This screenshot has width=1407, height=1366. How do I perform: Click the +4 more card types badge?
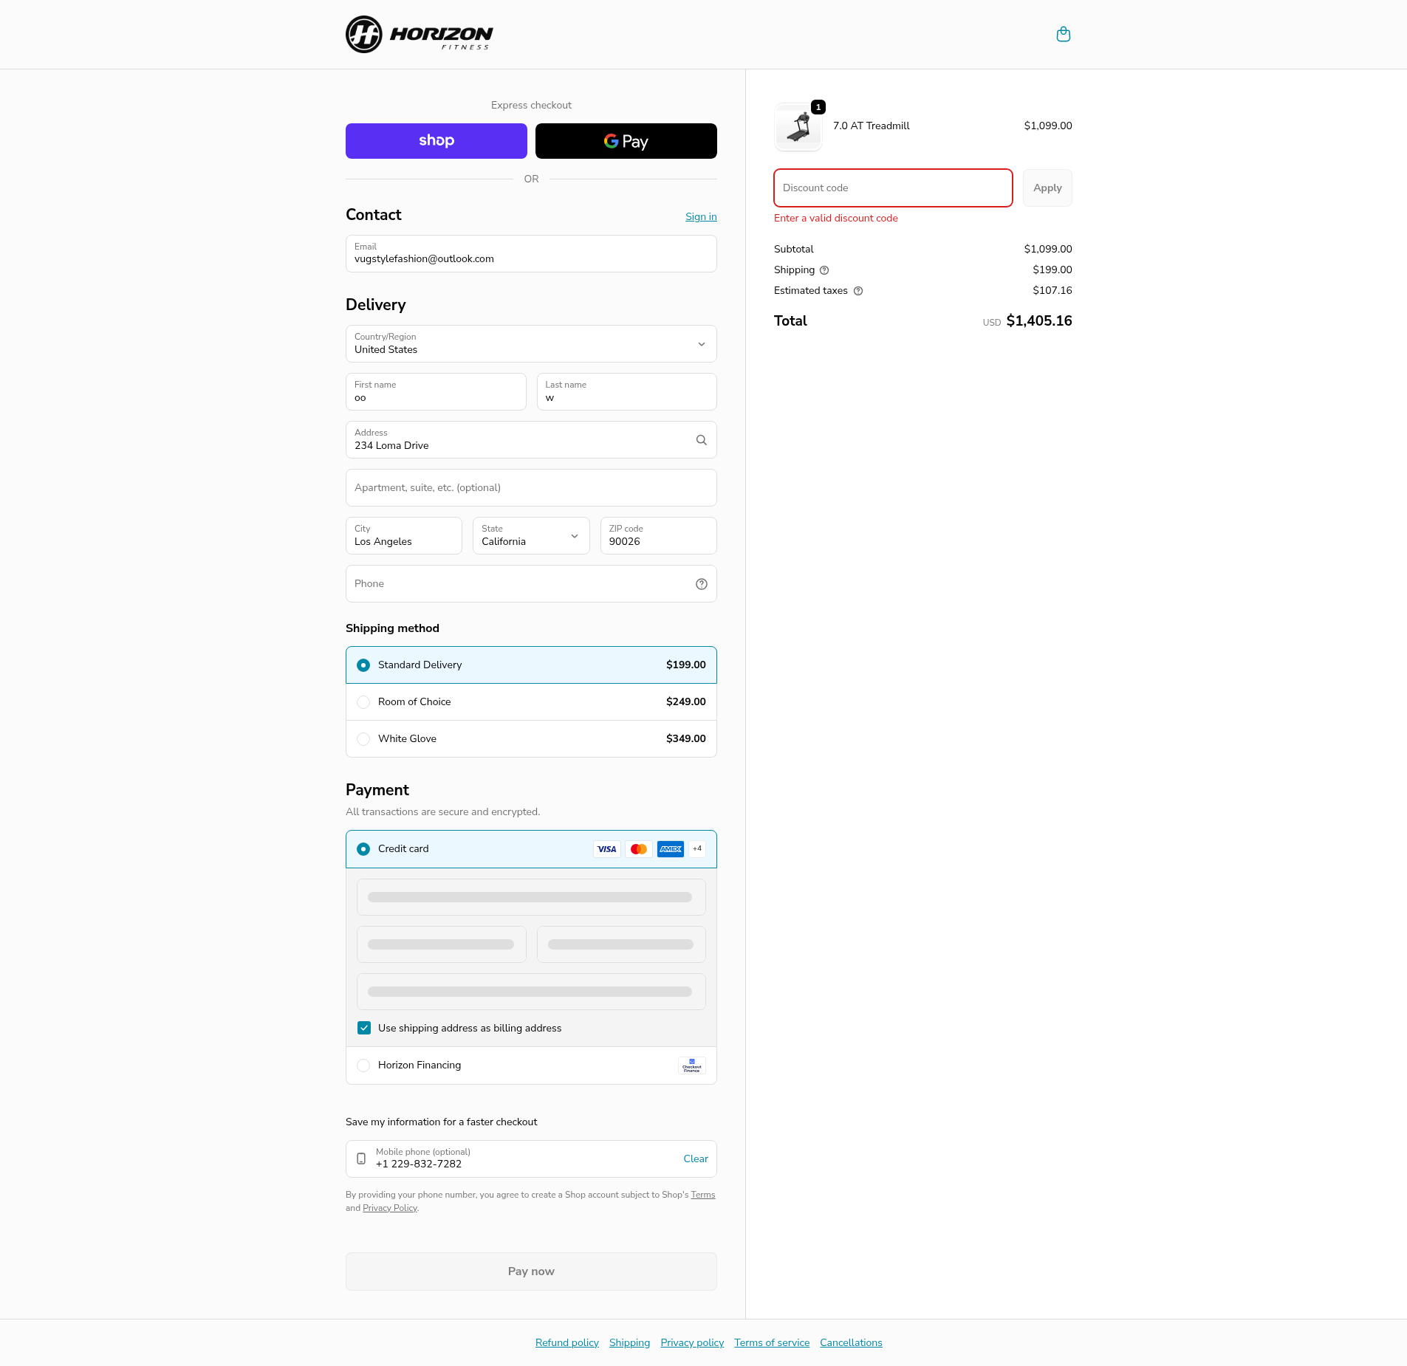point(696,849)
